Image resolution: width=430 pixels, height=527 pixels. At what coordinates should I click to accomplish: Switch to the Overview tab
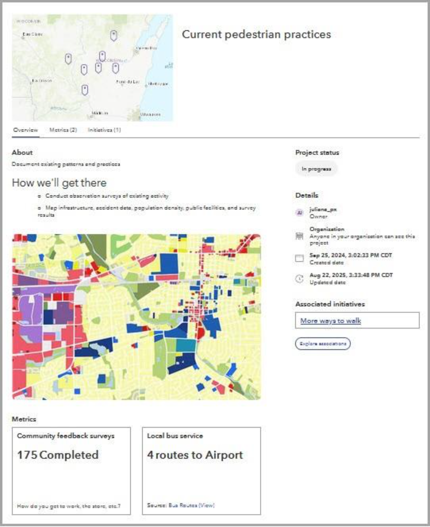pyautogui.click(x=25, y=130)
